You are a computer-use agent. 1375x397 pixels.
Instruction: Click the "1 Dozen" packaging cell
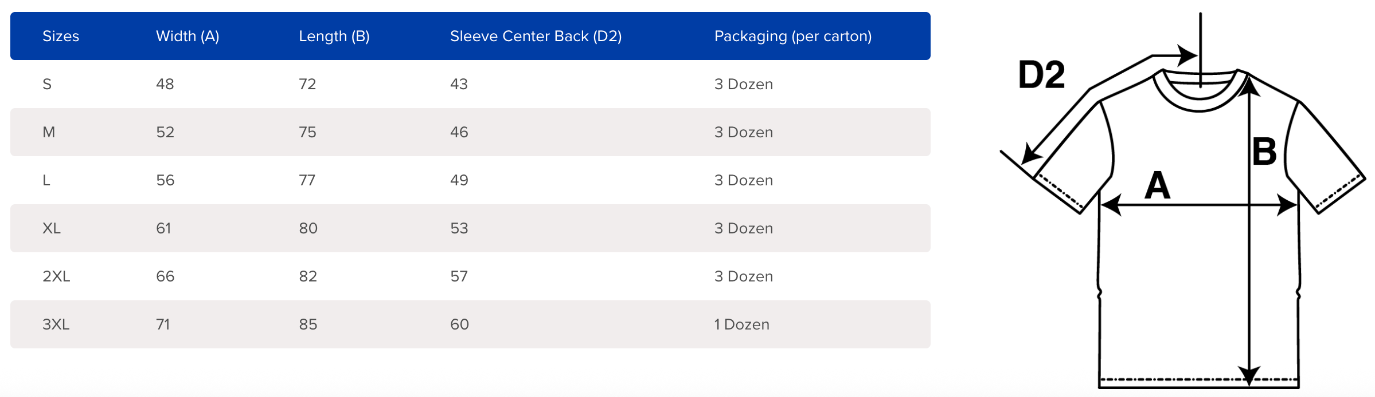741,324
